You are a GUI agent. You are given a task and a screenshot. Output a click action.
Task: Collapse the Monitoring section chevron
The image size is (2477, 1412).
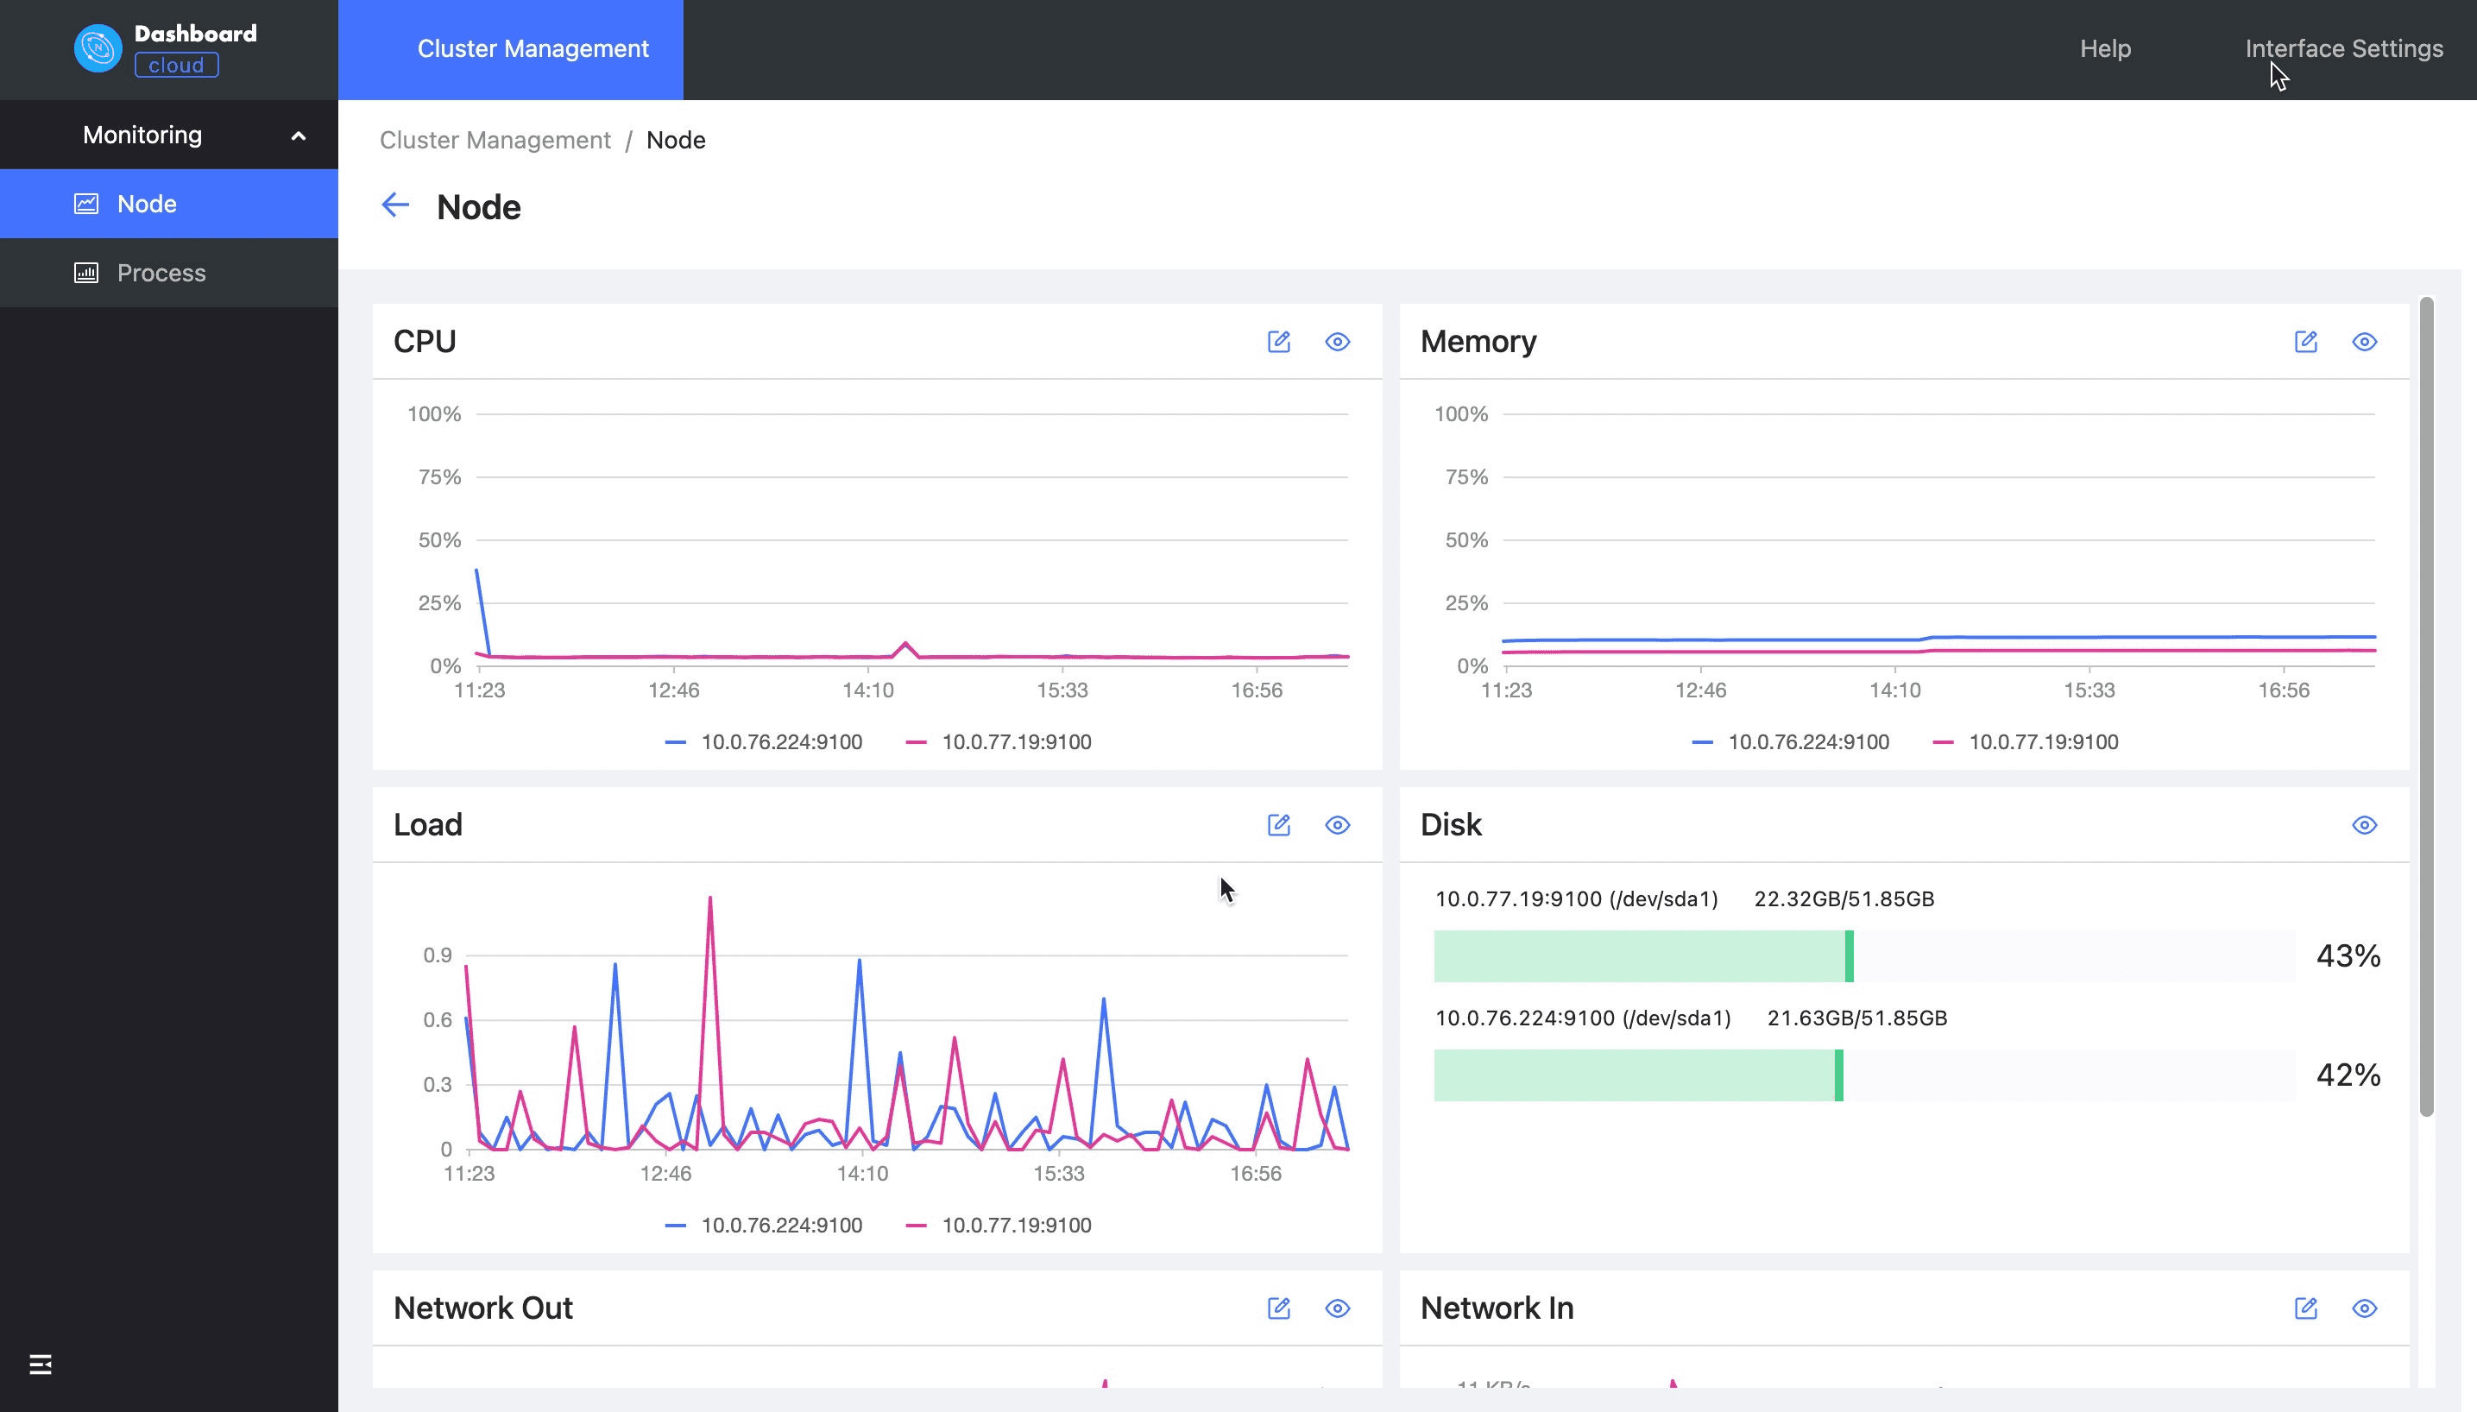coord(299,135)
